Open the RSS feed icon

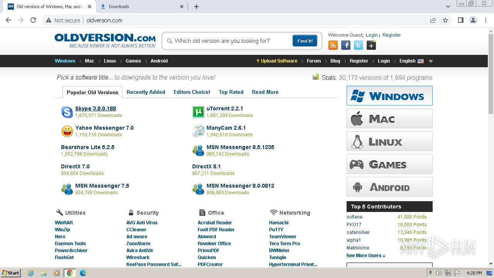click(x=333, y=46)
